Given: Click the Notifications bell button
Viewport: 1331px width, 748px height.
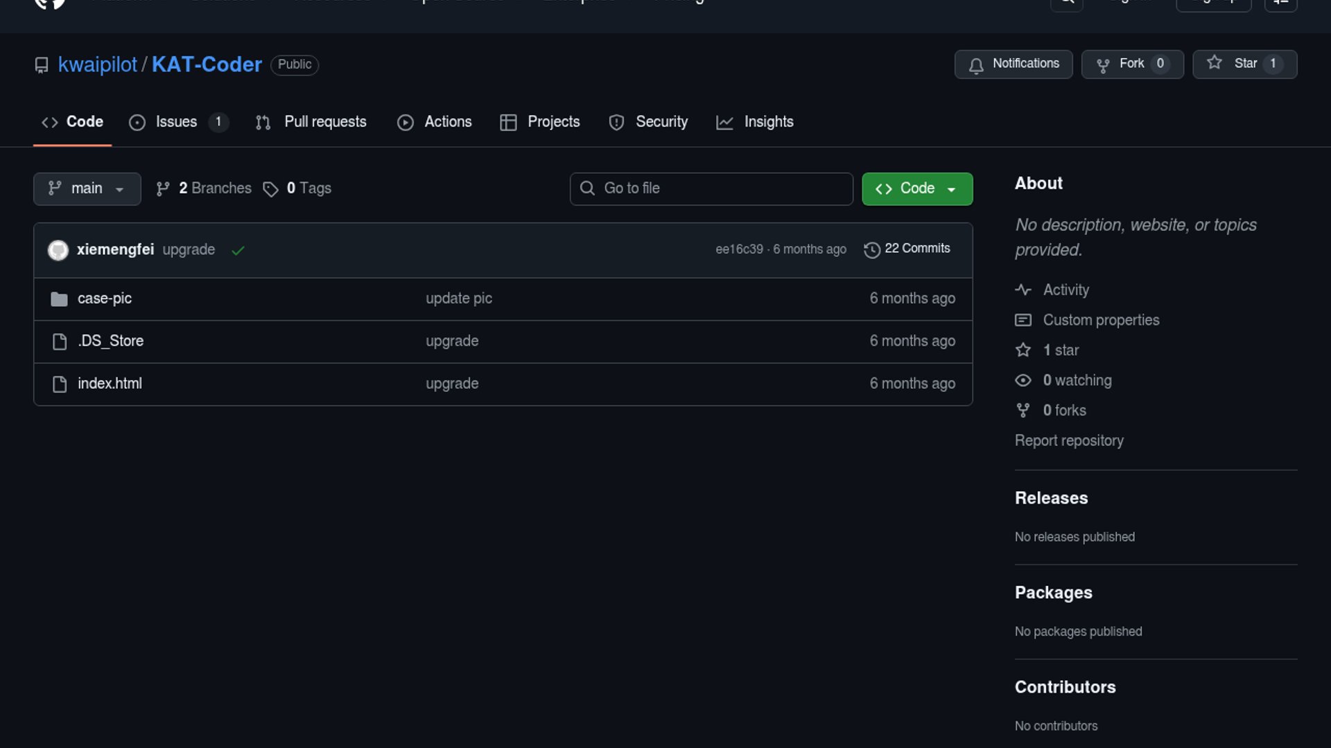Looking at the screenshot, I should [1013, 64].
